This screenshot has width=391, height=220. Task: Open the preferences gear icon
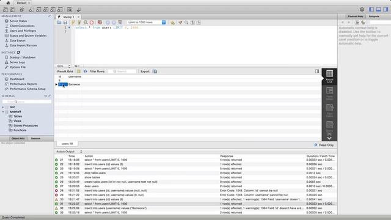point(362,10)
